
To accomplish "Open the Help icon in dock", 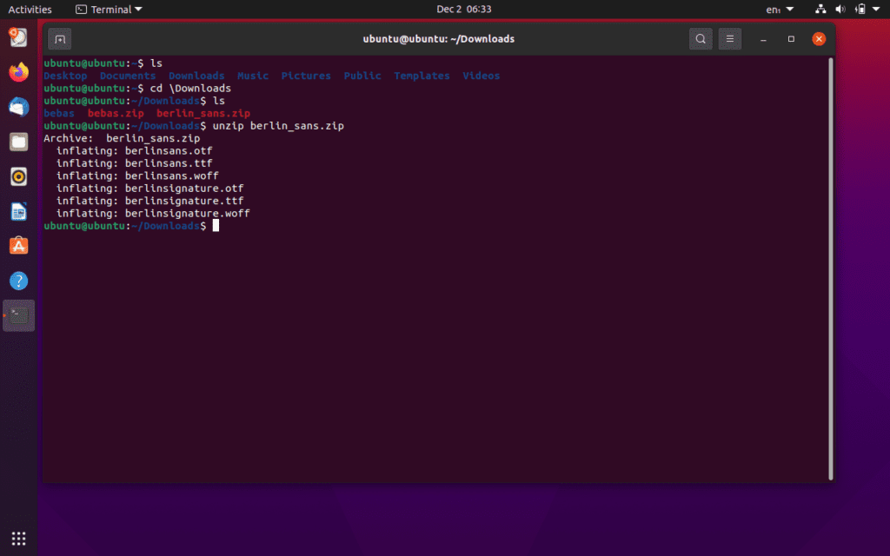I will [19, 281].
